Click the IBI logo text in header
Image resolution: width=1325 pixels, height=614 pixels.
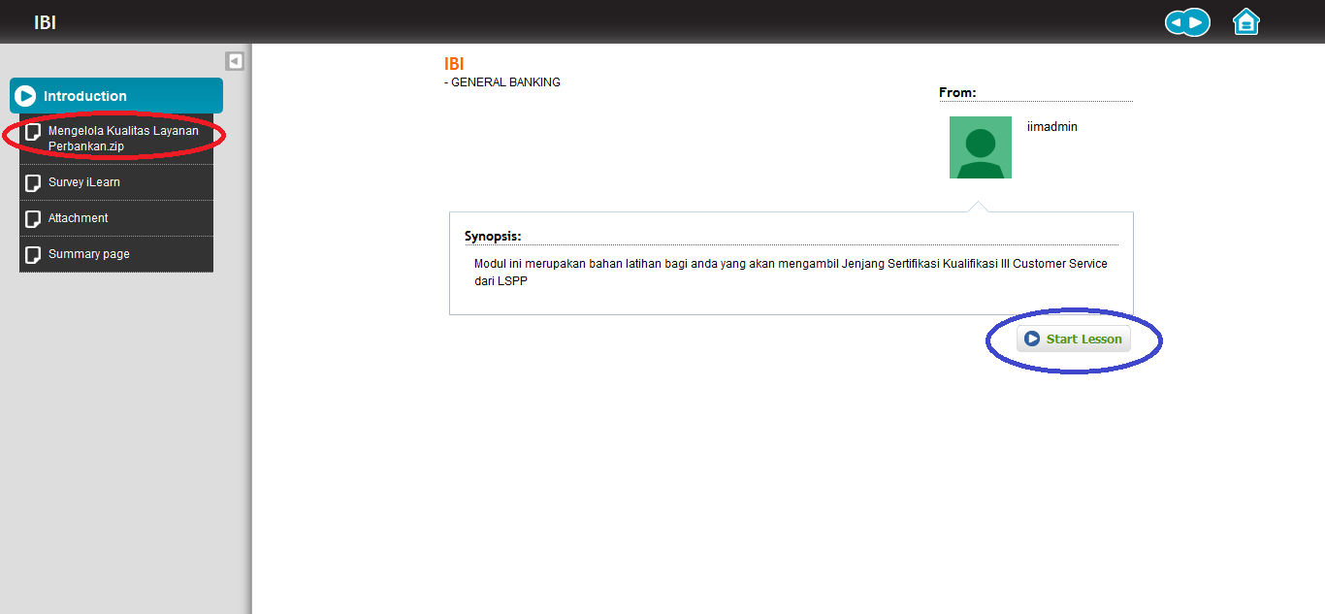46,22
